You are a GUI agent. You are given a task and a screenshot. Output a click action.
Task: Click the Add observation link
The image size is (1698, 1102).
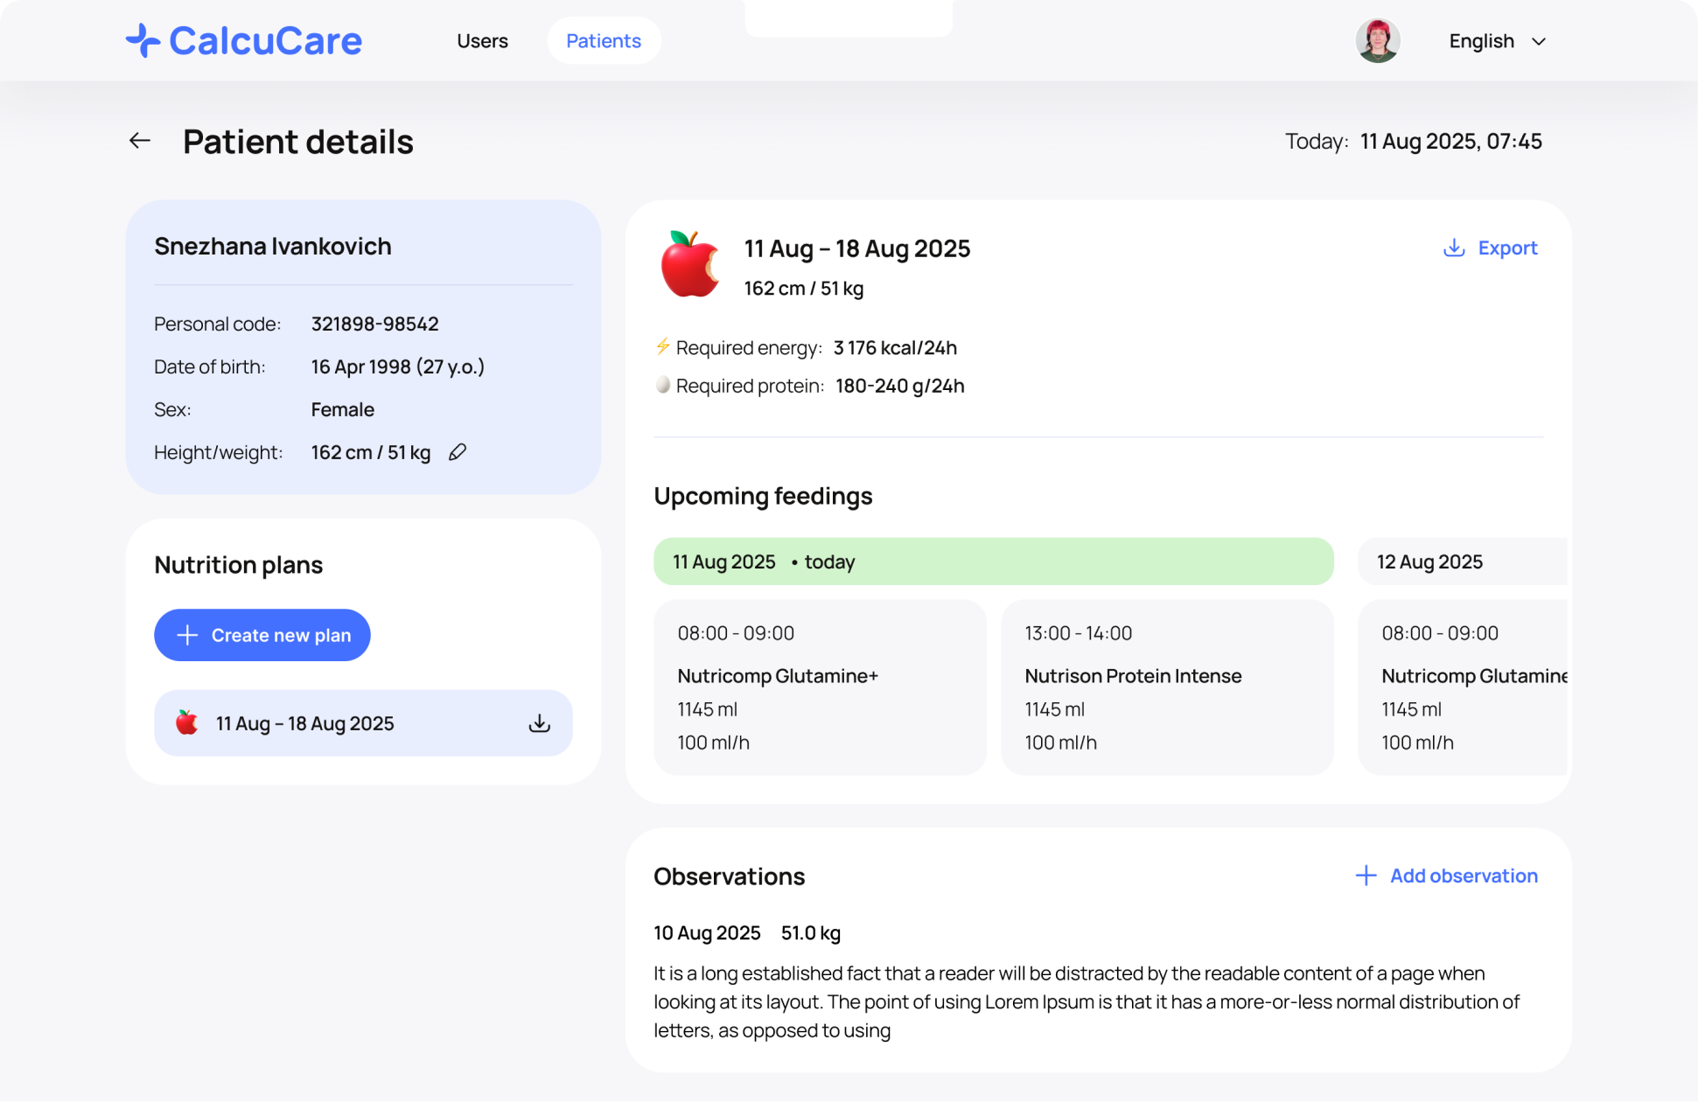(x=1464, y=875)
